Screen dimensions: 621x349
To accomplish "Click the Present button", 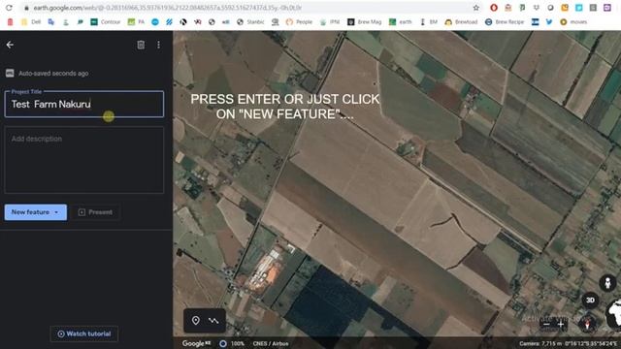I will point(95,212).
